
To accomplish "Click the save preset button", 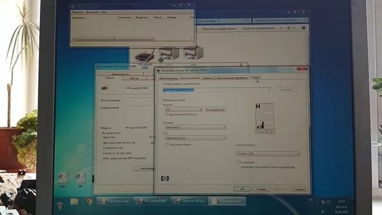I will coord(286,90).
